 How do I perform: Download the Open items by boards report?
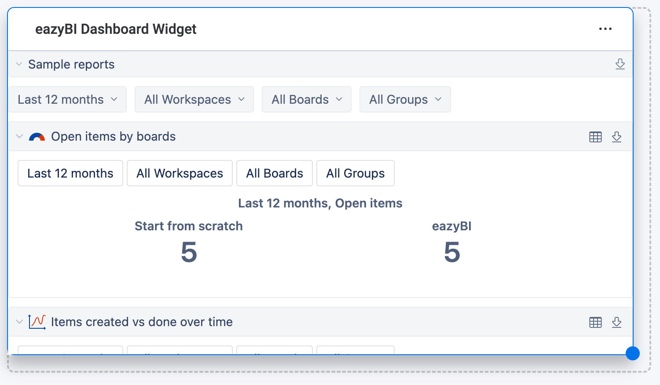[617, 137]
